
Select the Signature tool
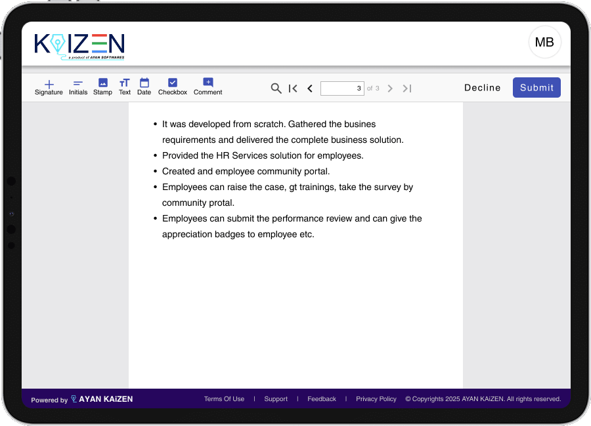tap(49, 87)
